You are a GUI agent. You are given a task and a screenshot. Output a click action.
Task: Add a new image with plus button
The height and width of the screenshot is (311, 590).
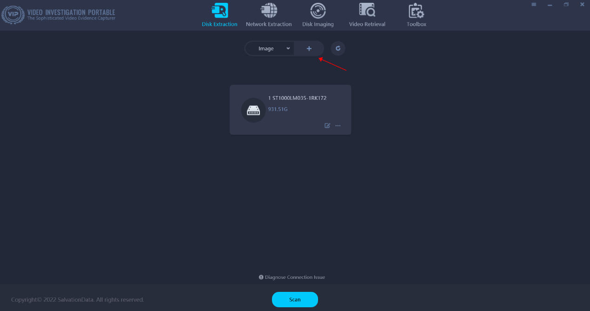(309, 48)
